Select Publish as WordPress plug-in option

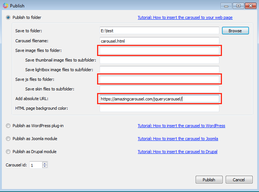(x=9, y=126)
